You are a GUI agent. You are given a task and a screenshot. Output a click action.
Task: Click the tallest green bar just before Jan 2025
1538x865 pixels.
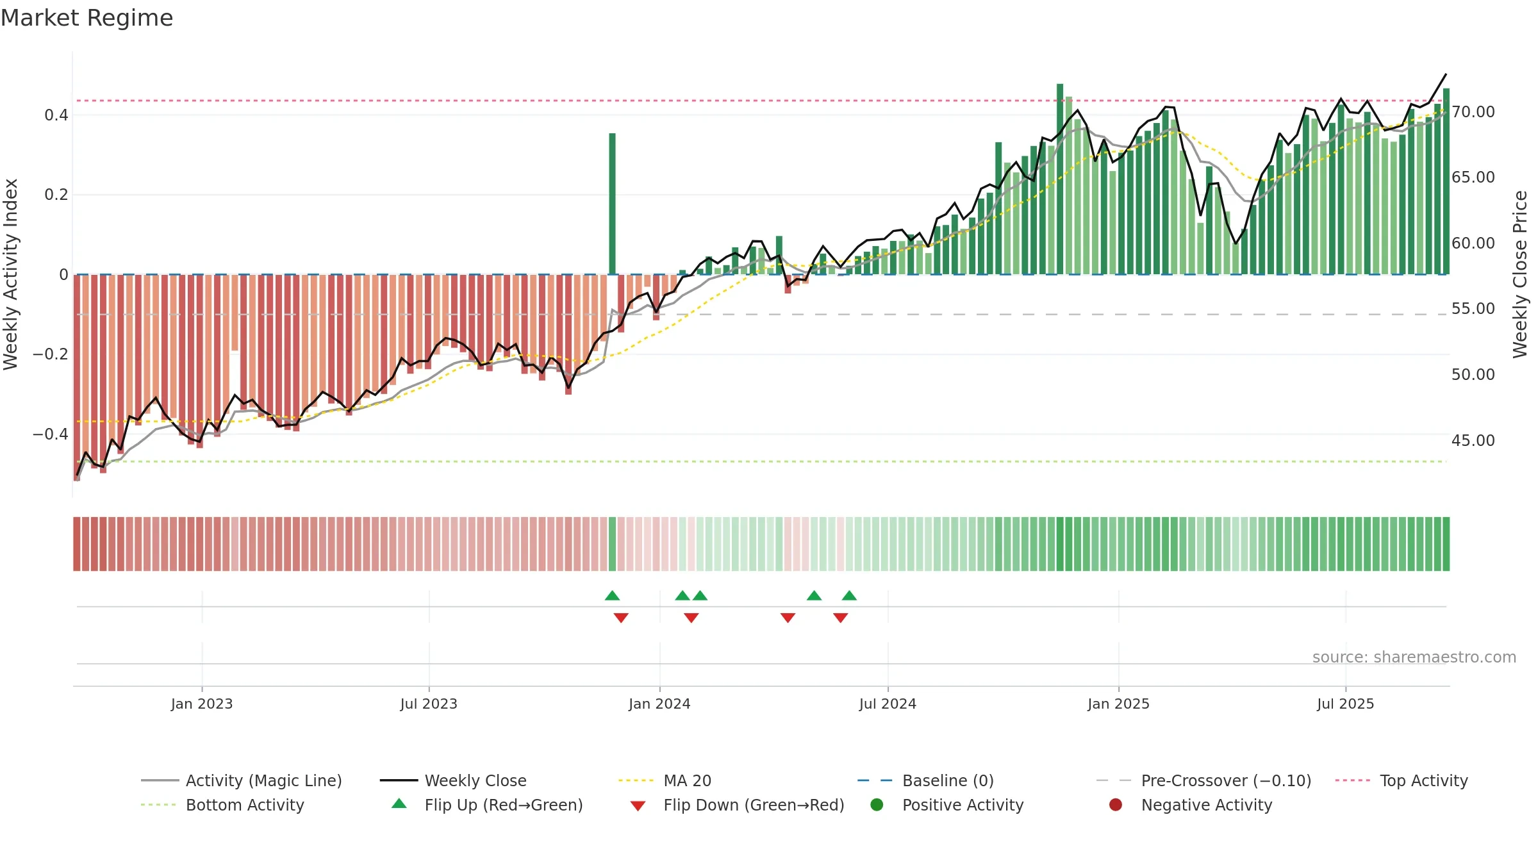pyautogui.click(x=1060, y=179)
